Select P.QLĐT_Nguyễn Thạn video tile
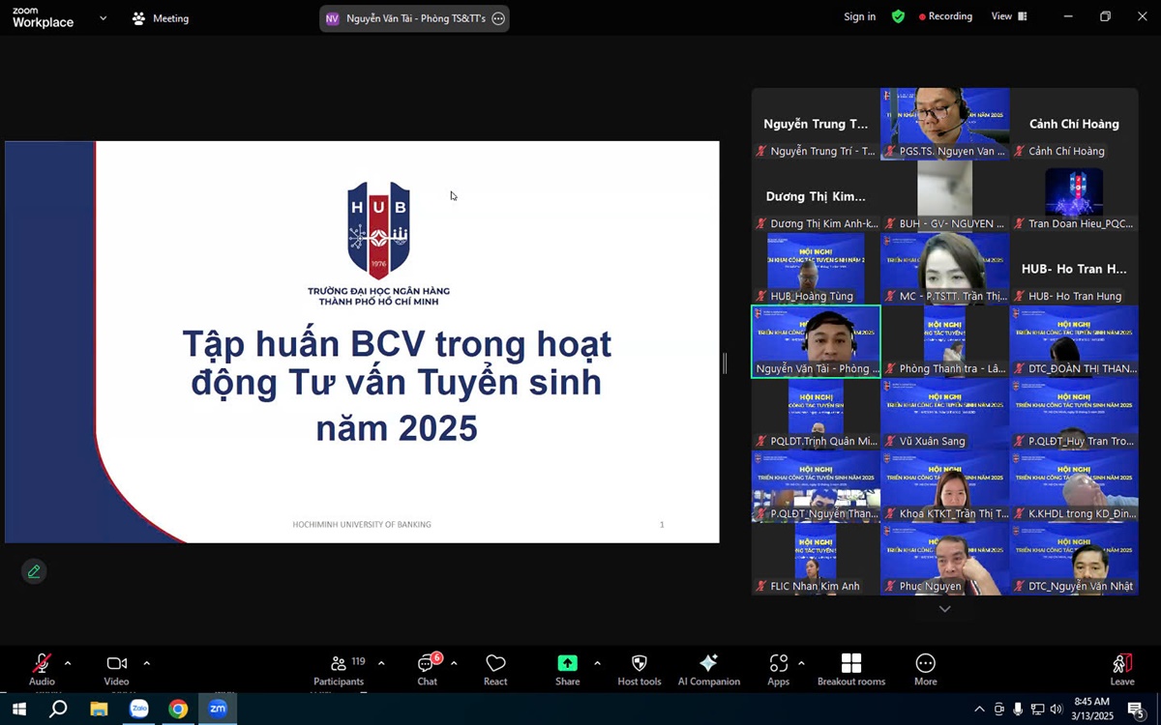Screen dimensions: 1161x725 click(816, 486)
